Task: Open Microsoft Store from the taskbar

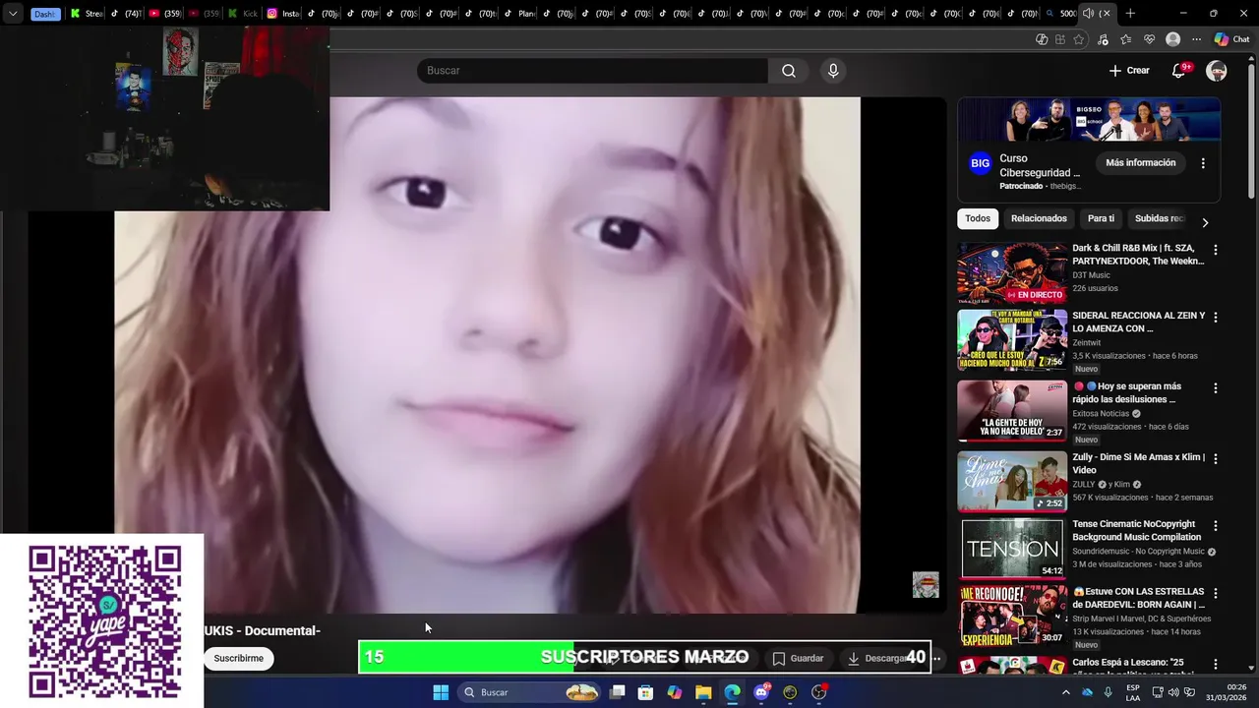Action: coord(645,692)
